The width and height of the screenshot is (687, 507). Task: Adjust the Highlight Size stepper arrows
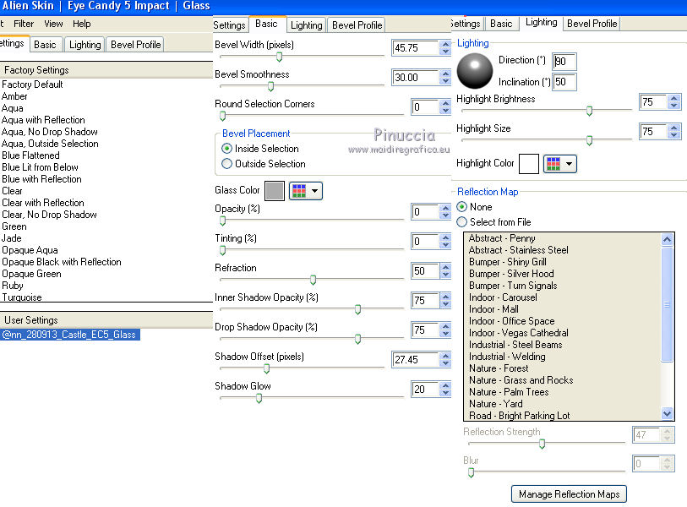coord(674,132)
